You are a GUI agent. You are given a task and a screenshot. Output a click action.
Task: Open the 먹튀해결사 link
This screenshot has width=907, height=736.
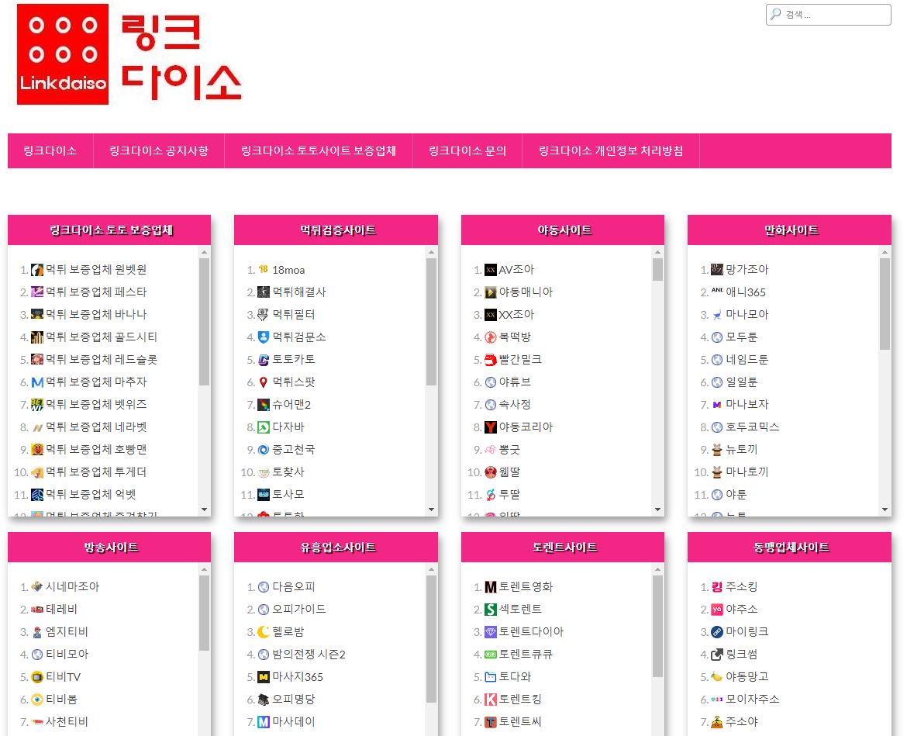coord(299,292)
